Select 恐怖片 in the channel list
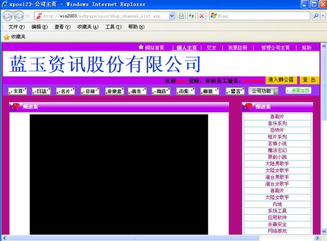The height and width of the screenshot is (241, 327). [x=277, y=130]
